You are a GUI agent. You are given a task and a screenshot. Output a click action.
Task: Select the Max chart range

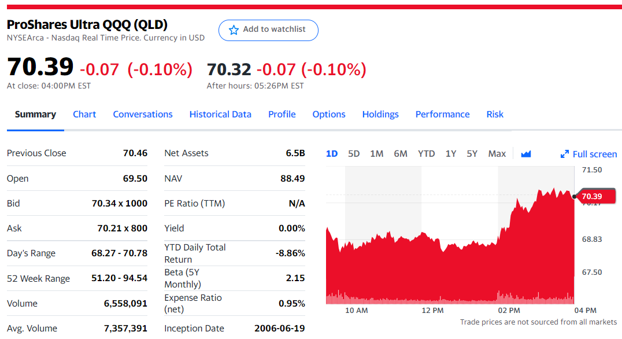click(x=497, y=154)
